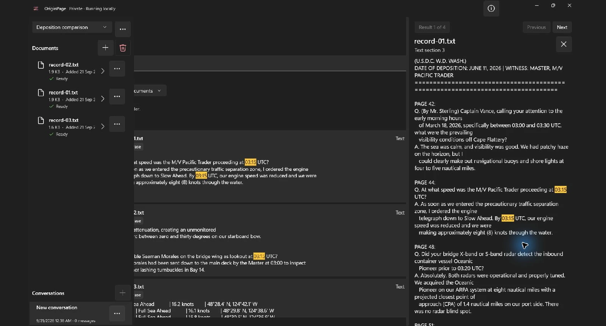Click the record-01.txt preview title

pyautogui.click(x=434, y=41)
